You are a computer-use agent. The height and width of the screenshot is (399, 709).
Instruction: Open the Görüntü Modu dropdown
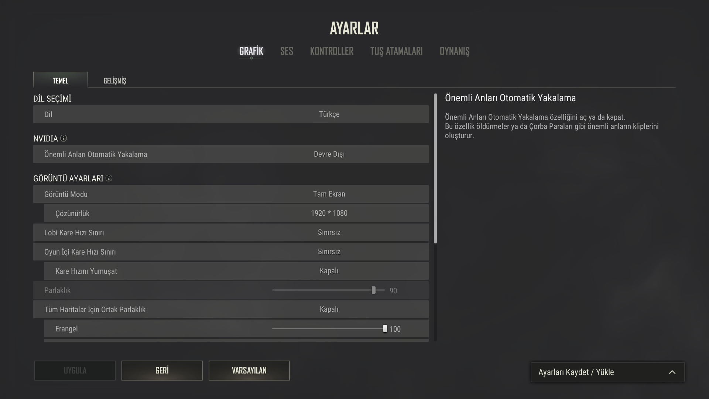[x=329, y=194]
